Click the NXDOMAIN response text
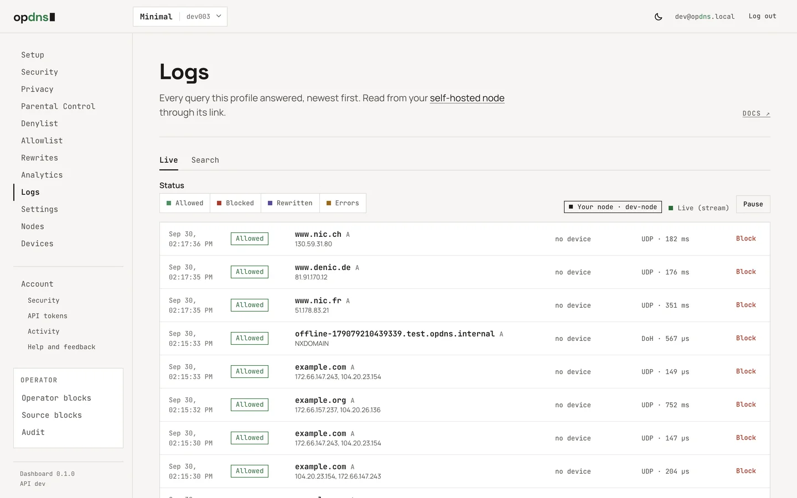This screenshot has height=498, width=797. 312,344
